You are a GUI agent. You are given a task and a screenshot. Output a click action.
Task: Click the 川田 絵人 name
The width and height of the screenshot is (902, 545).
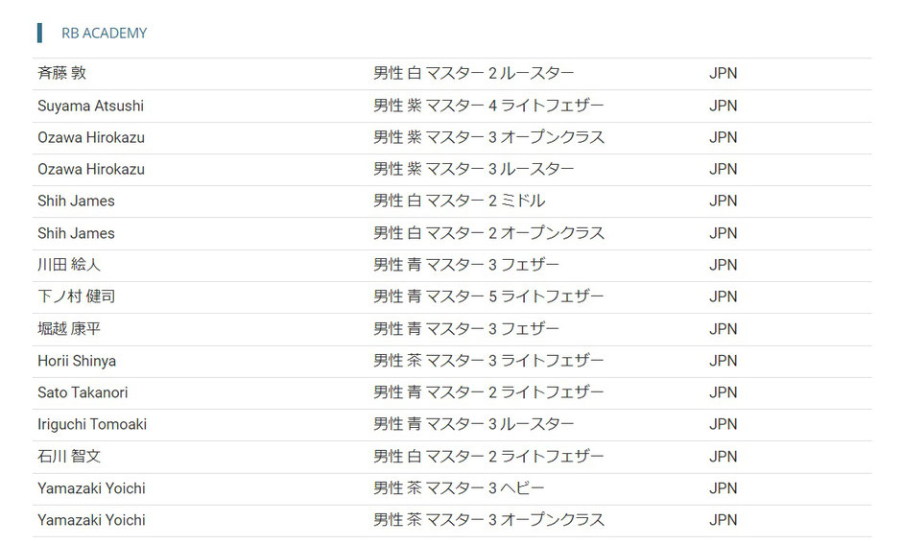[x=69, y=265]
